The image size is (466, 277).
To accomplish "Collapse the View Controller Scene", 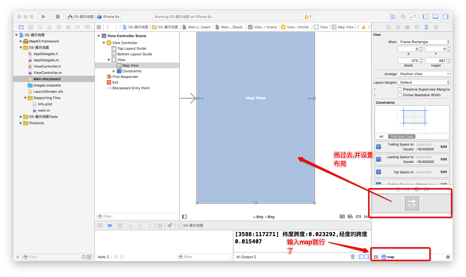I will pos(99,36).
